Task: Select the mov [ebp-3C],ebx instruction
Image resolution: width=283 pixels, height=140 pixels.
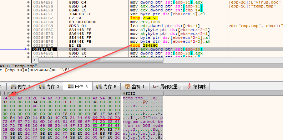Action: coord(166,2)
